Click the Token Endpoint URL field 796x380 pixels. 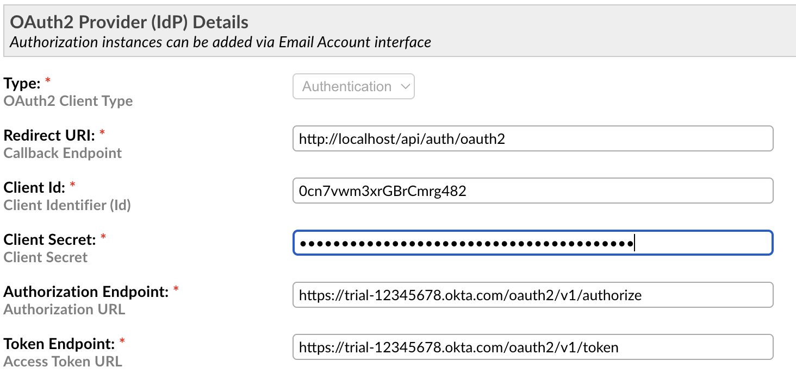(489, 346)
